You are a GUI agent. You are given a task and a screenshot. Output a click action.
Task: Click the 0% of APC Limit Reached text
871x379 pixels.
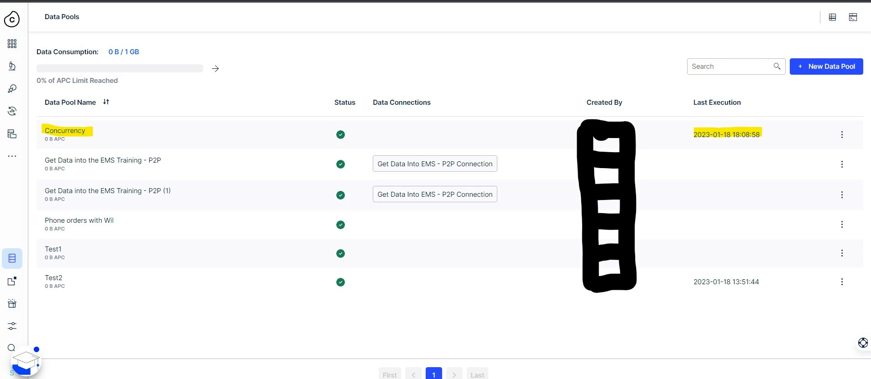[x=77, y=81]
